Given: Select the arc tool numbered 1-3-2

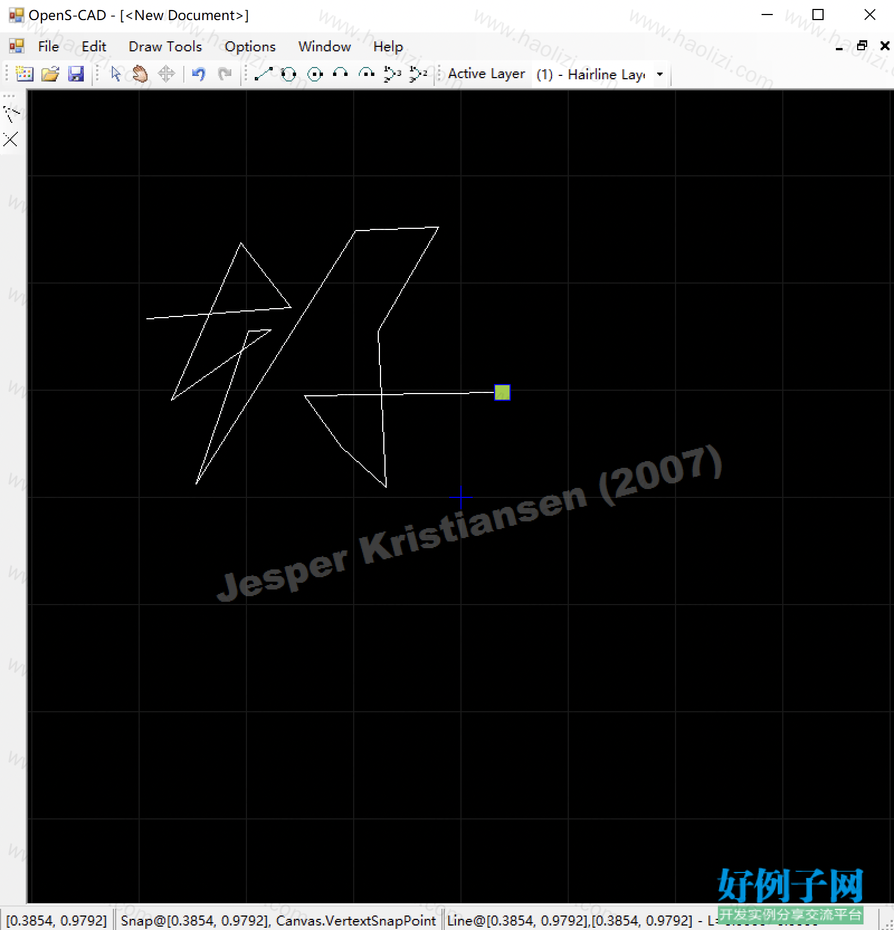Looking at the screenshot, I should tap(392, 74).
